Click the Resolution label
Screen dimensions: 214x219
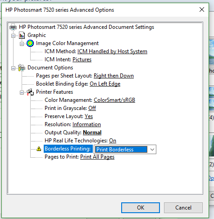tap(58, 124)
